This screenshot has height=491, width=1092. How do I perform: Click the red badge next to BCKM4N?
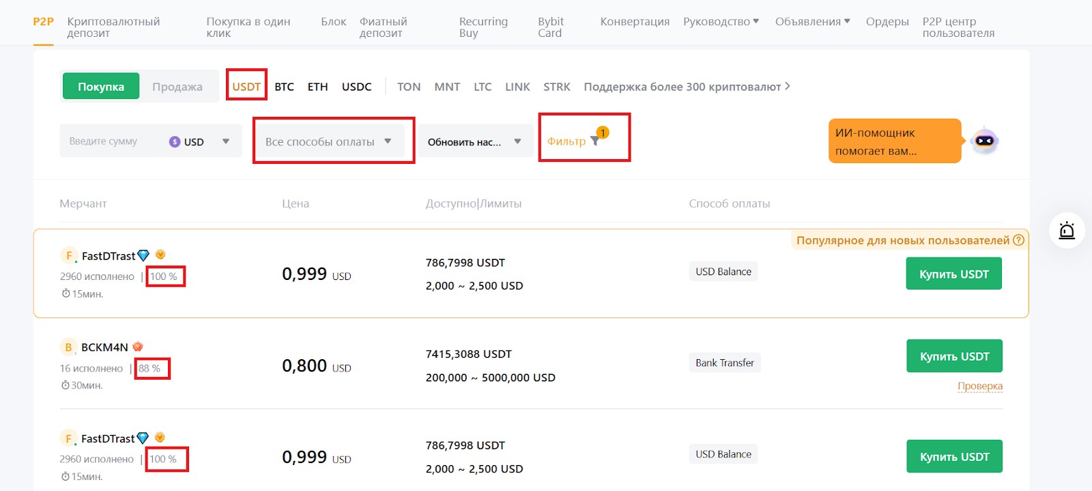(x=138, y=346)
